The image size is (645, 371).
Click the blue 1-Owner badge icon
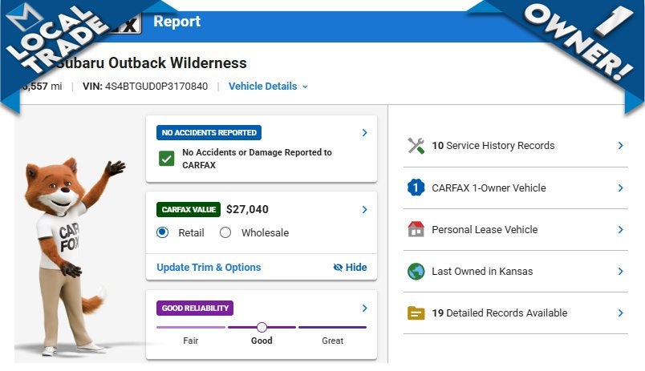coord(416,188)
